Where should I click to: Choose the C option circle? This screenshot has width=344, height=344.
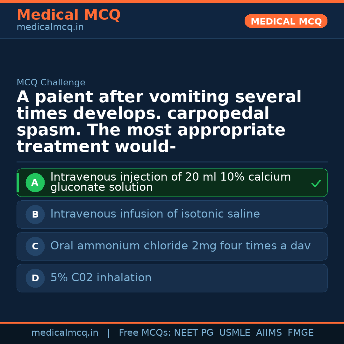tap(35, 247)
